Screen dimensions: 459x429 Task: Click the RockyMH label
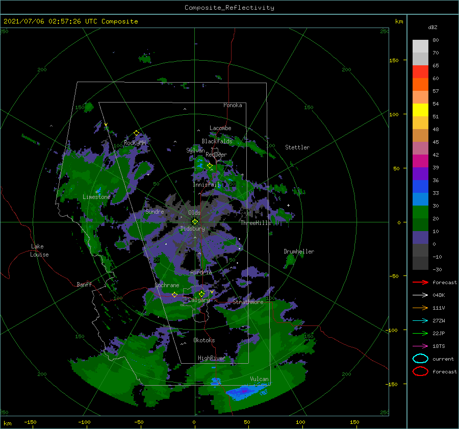coord(135,143)
